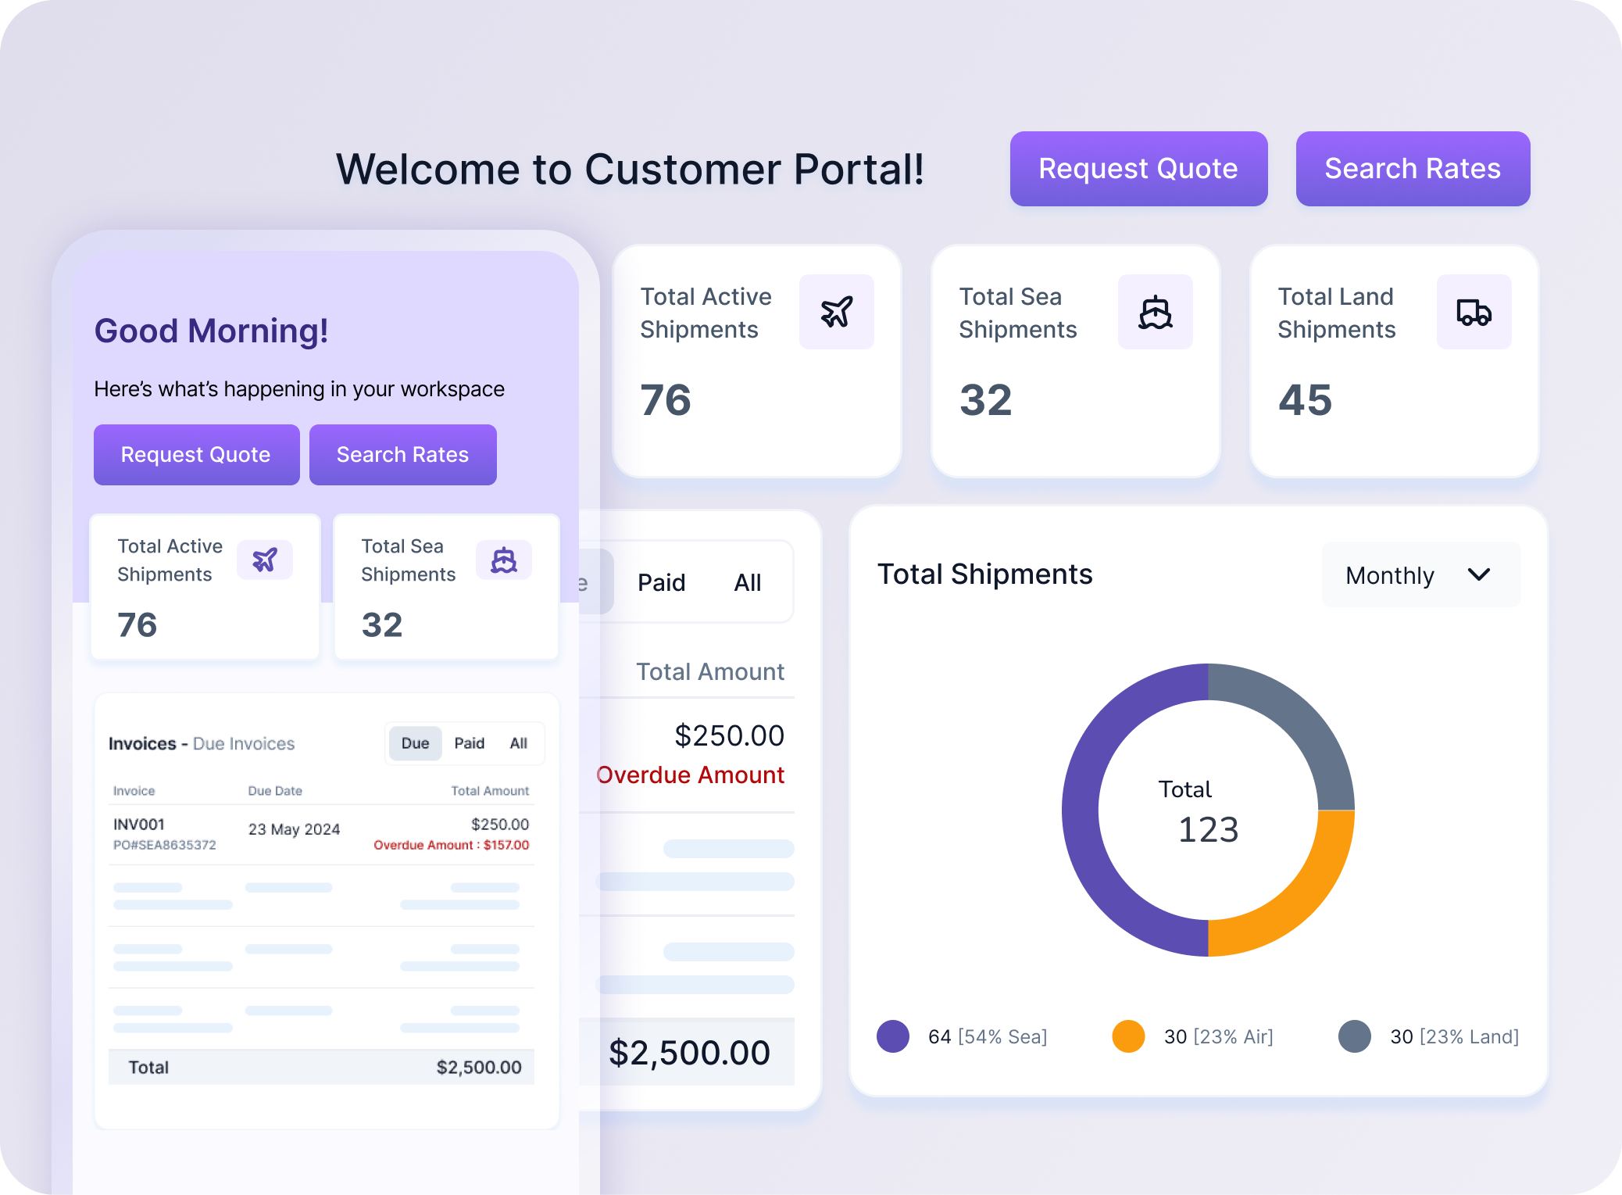Image resolution: width=1622 pixels, height=1195 pixels.
Task: Click the Search Rates button in the greeting card
Action: pyautogui.click(x=402, y=454)
